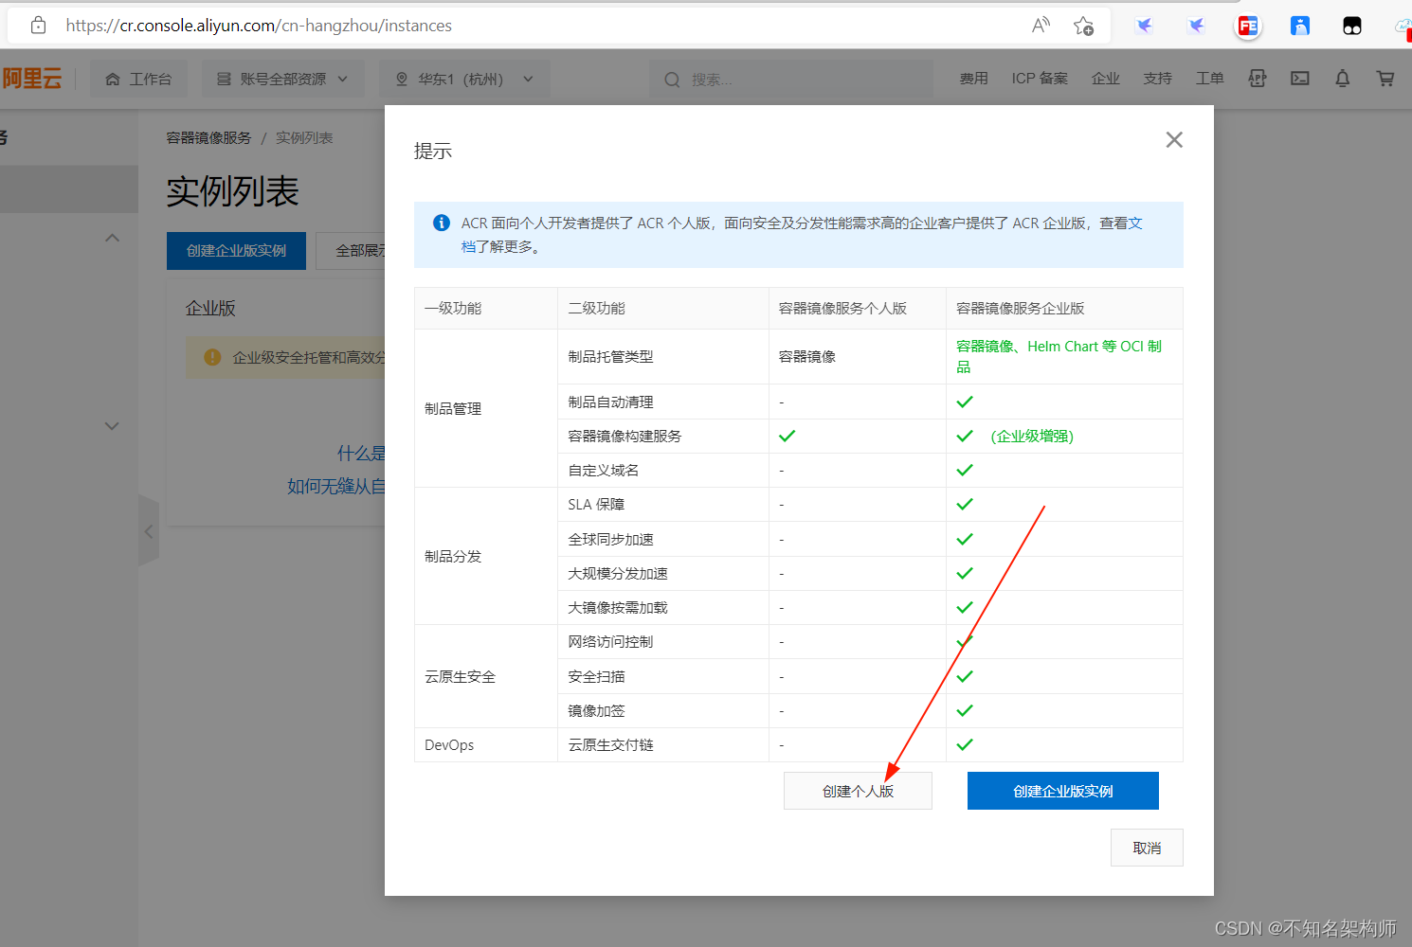The image size is (1412, 947).
Task: Click the site lock icon in the address bar
Action: 38,26
